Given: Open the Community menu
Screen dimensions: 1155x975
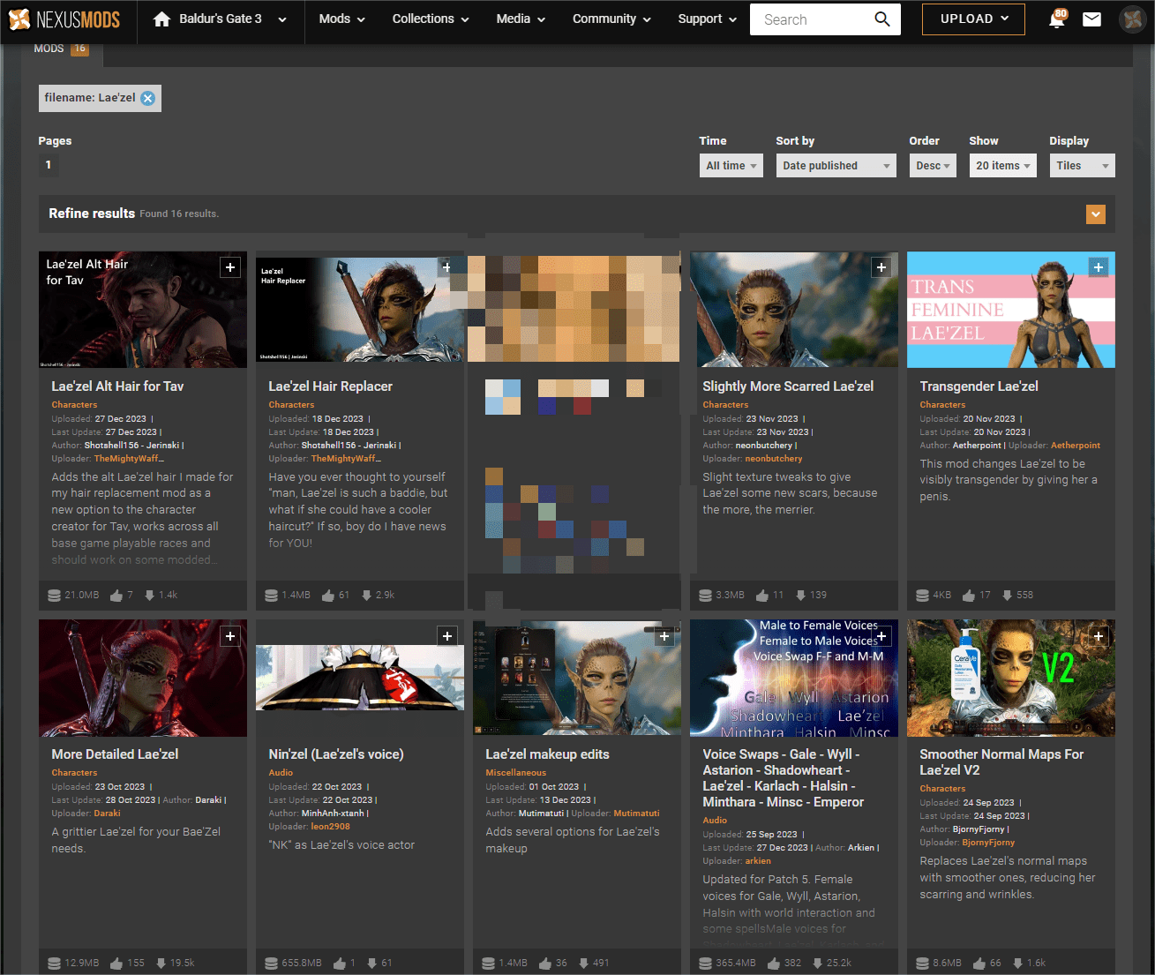Looking at the screenshot, I should click(x=611, y=19).
